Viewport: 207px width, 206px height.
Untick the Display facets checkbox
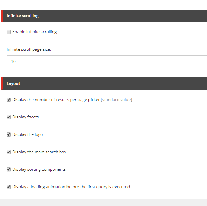click(9, 117)
